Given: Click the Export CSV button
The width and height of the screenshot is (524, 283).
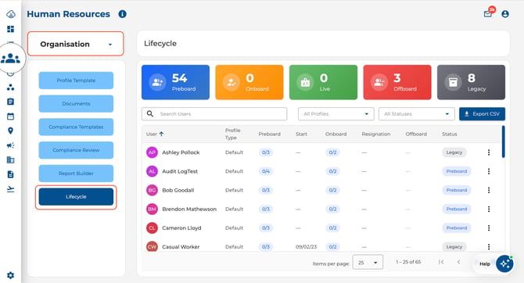Looking at the screenshot, I should coord(482,114).
